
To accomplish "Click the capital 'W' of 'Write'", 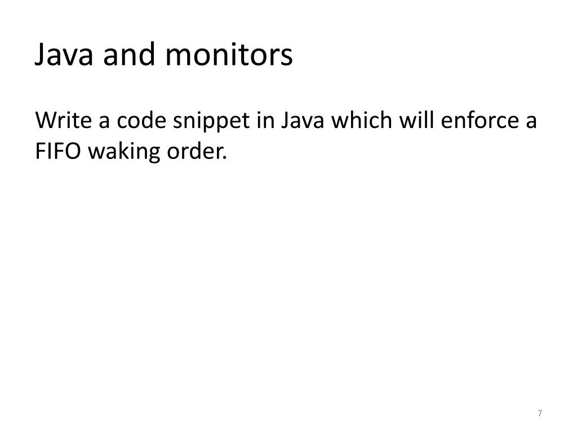I will point(46,120).
